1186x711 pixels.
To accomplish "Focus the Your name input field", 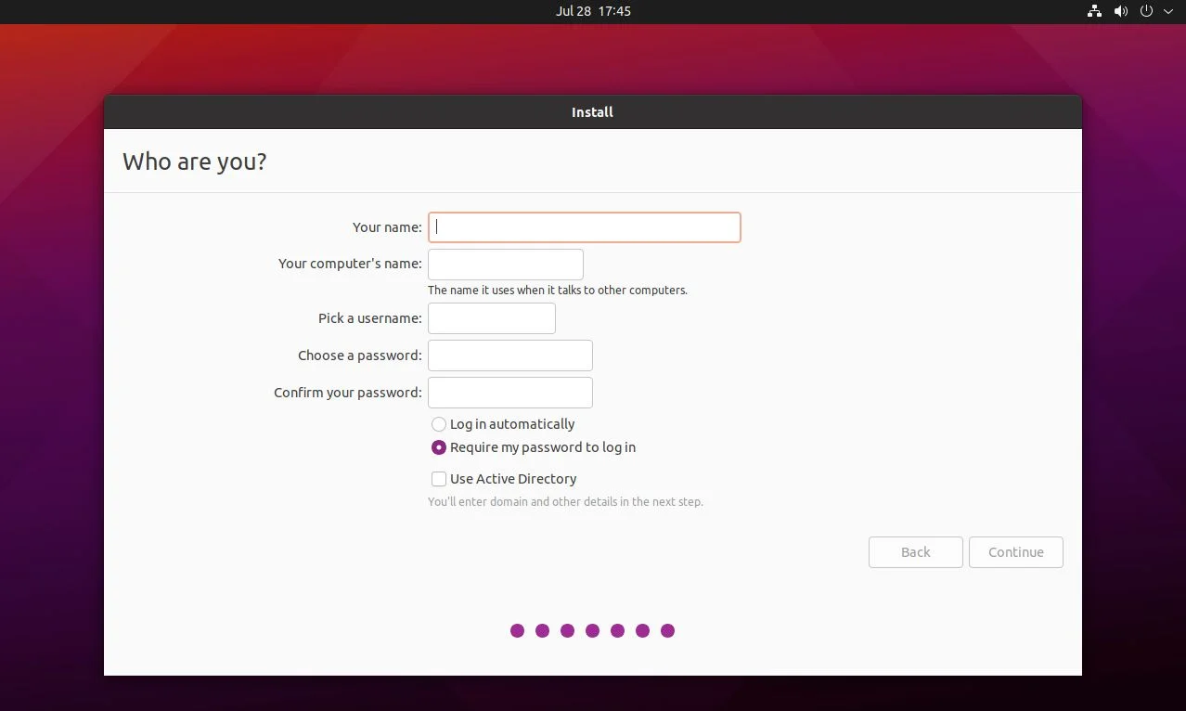I will click(584, 227).
